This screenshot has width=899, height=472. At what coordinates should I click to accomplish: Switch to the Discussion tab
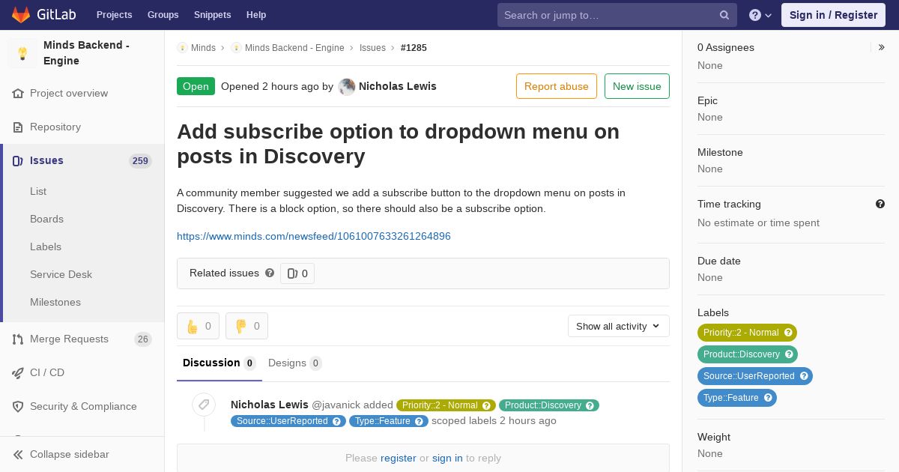coord(220,363)
